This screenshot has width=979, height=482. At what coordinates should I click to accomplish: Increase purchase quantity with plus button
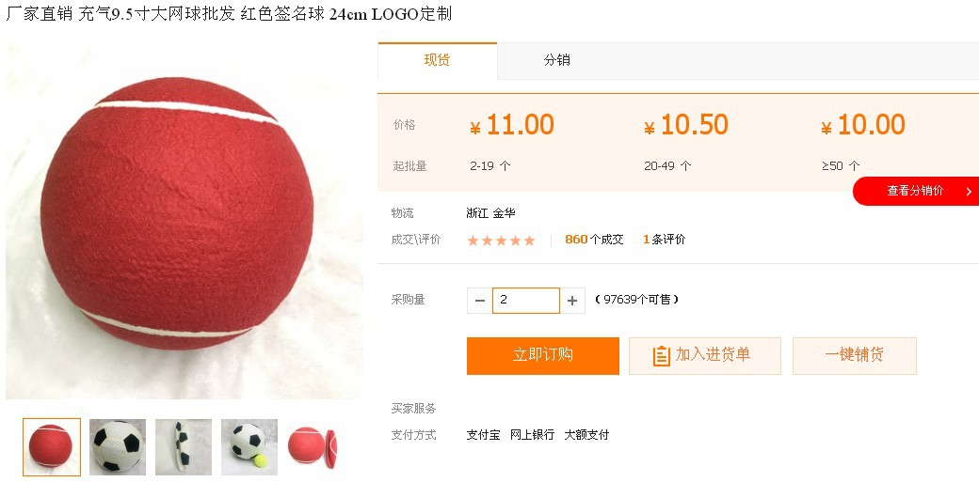click(x=572, y=301)
